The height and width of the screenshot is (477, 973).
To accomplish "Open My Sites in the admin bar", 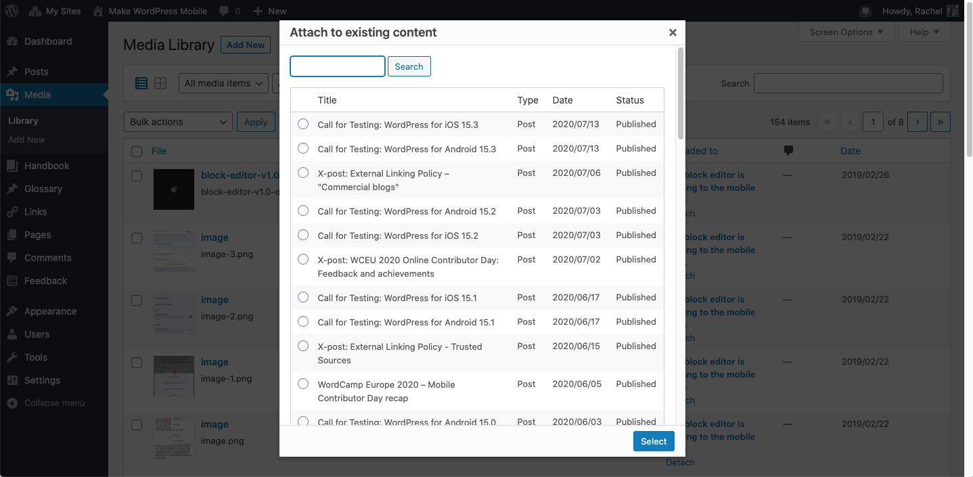I will point(55,11).
